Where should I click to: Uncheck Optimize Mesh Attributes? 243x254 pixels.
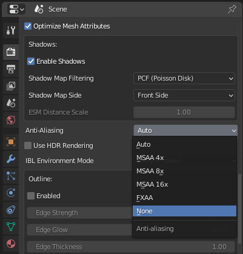point(28,26)
